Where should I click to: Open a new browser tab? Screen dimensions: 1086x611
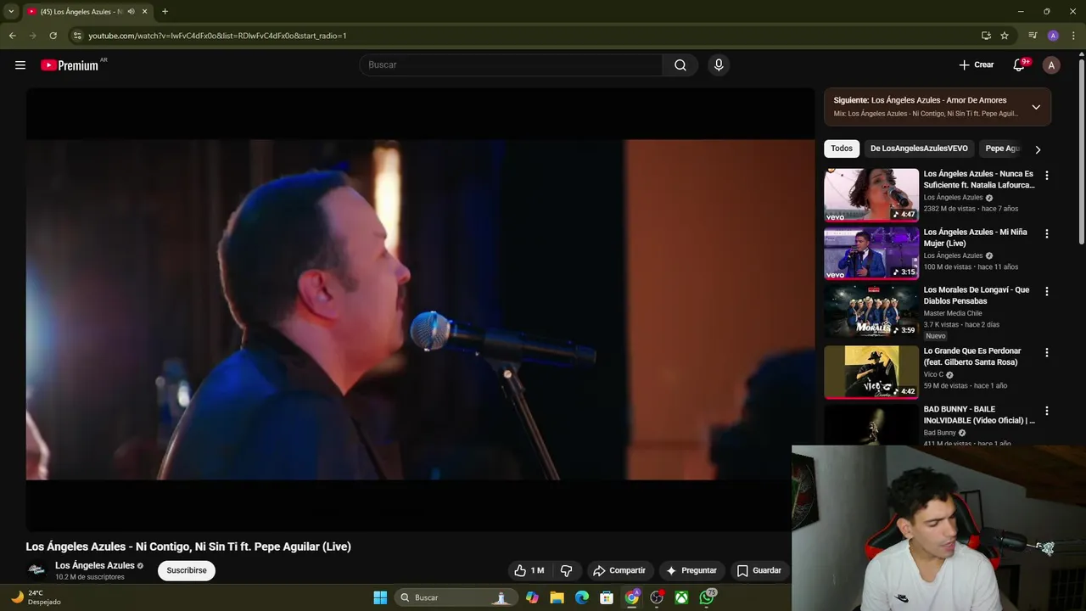coord(165,12)
